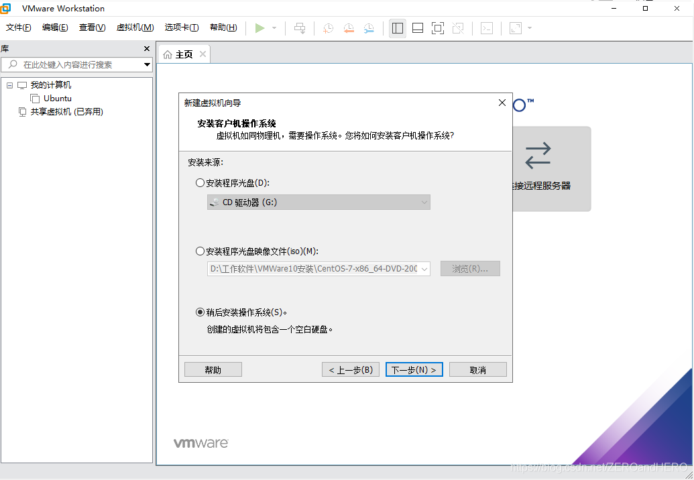Collapse the 我的计算机 tree node
The height and width of the screenshot is (480, 694).
click(x=10, y=85)
